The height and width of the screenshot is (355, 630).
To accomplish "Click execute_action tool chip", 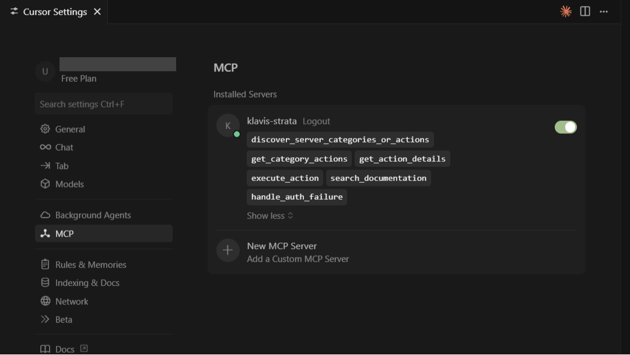I will tap(285, 178).
